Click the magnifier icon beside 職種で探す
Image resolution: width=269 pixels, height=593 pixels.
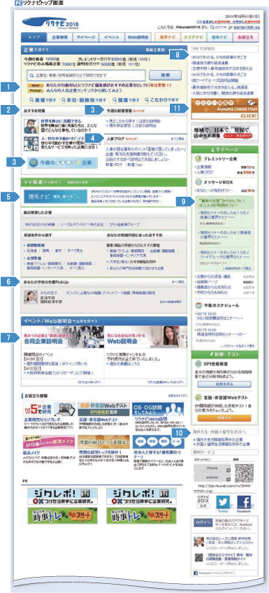(115, 100)
